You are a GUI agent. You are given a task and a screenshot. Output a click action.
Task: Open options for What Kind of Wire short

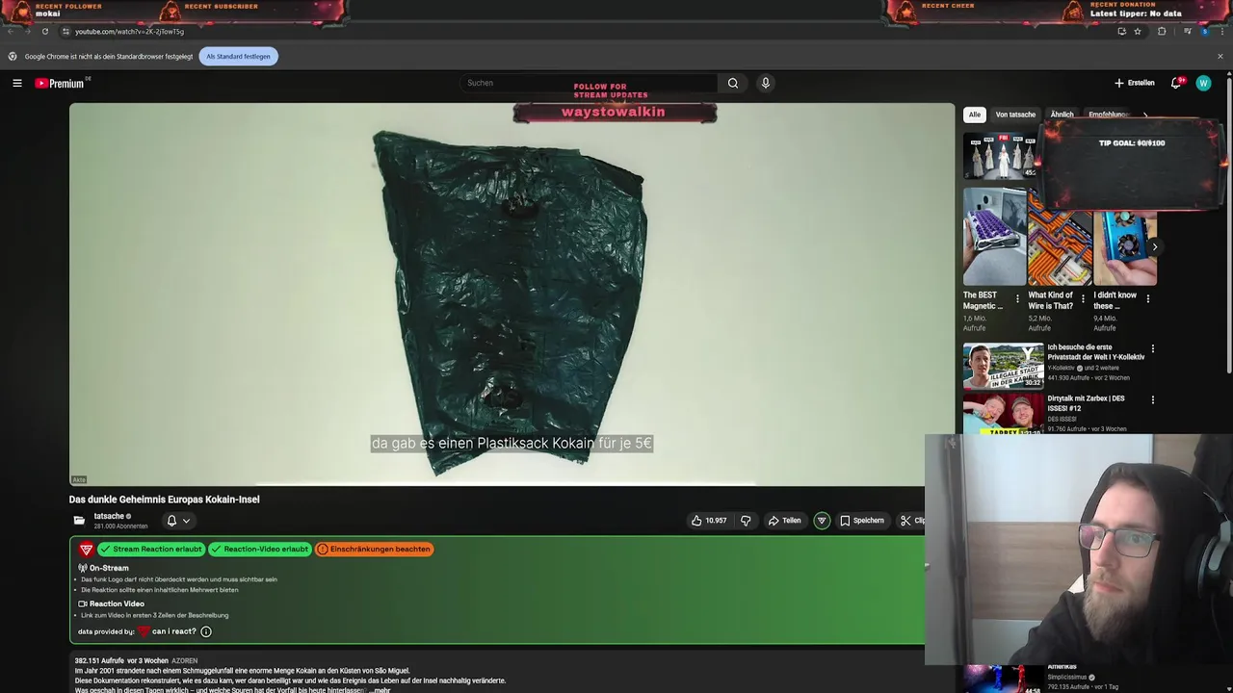1083,299
